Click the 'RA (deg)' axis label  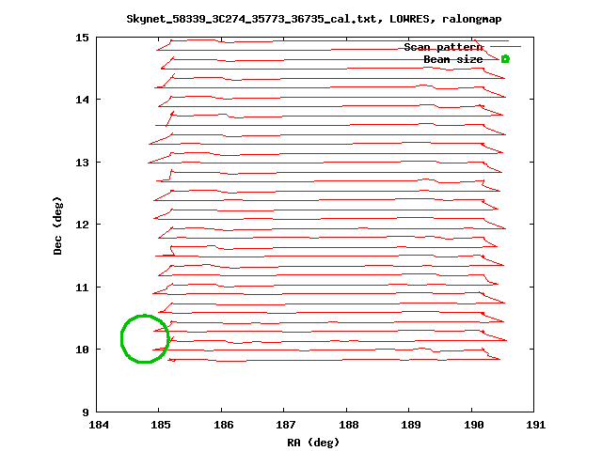[x=313, y=443]
